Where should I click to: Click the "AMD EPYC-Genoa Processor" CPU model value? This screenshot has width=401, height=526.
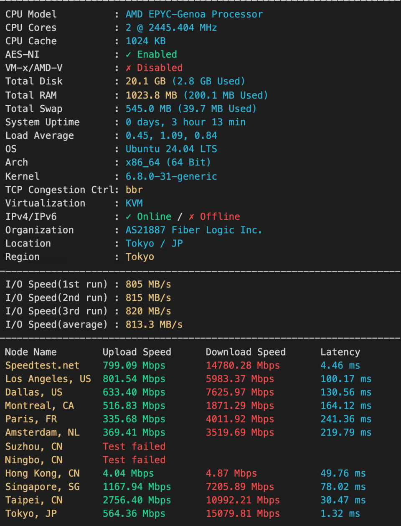(194, 14)
